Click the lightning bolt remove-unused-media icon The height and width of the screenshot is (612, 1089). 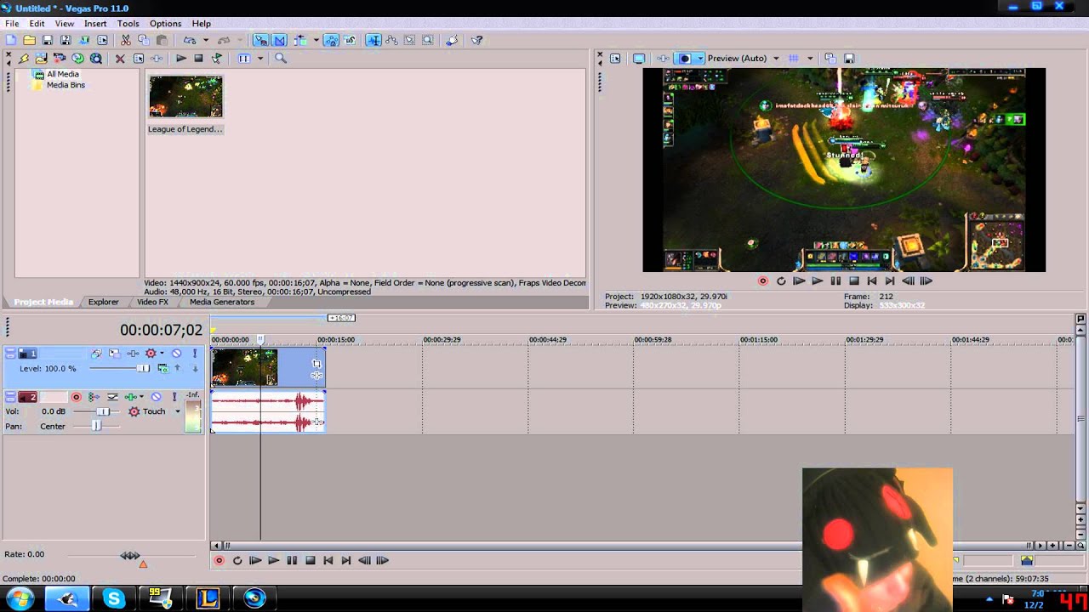[24, 59]
